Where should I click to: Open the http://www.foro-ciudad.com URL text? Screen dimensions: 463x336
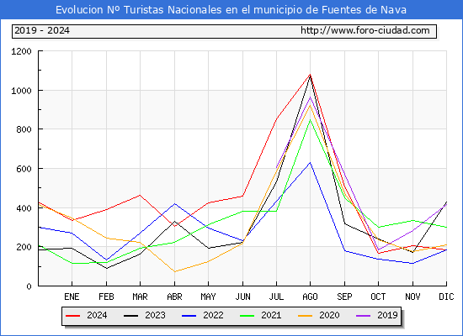(365, 30)
